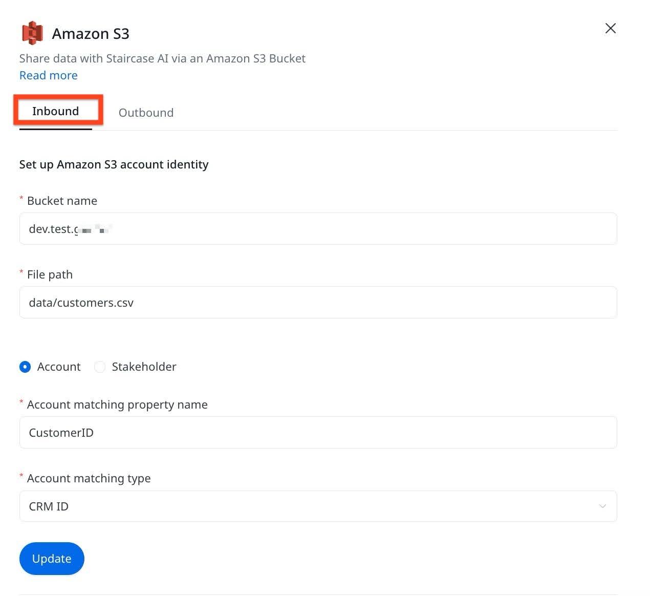
Task: Click the dropdown arrow beside CRM ID
Action: click(602, 506)
